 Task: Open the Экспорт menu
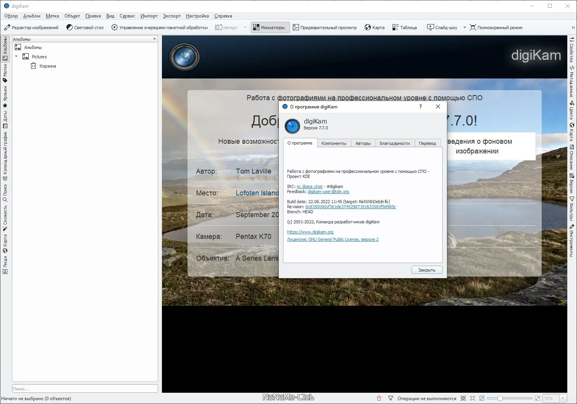(x=172, y=16)
